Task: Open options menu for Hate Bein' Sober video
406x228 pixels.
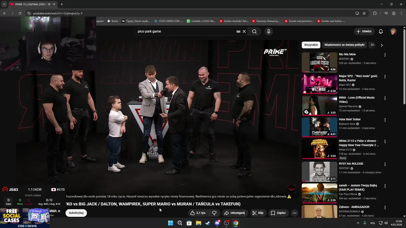Action: [x=385, y=120]
